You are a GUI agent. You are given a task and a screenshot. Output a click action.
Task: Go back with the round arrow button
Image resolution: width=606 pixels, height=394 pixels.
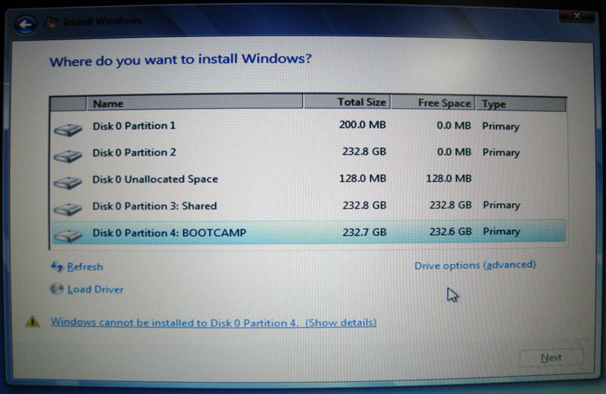[26, 25]
